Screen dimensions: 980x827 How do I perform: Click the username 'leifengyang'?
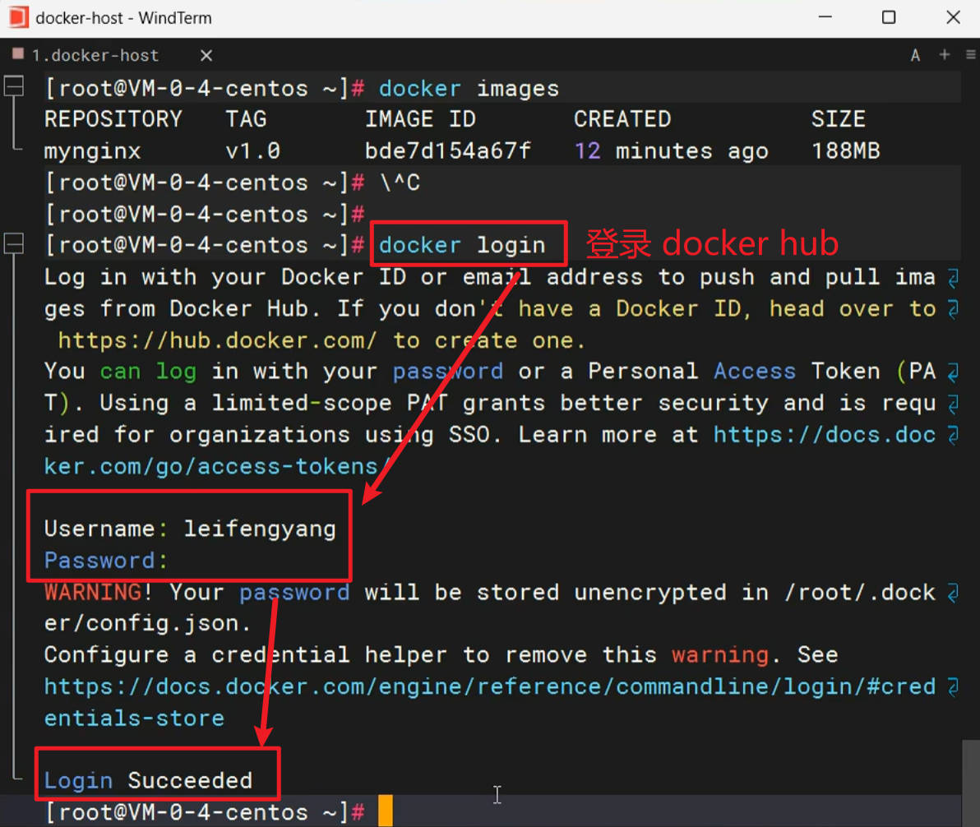(x=259, y=529)
